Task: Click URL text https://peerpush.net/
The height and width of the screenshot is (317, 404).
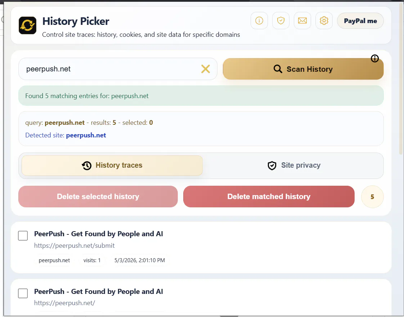Action: click(65, 303)
